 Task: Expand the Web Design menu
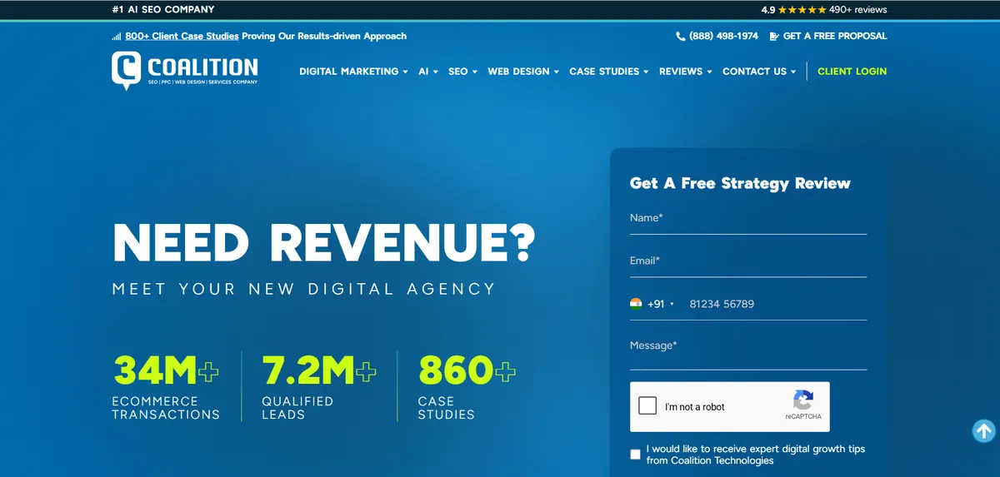click(x=523, y=72)
